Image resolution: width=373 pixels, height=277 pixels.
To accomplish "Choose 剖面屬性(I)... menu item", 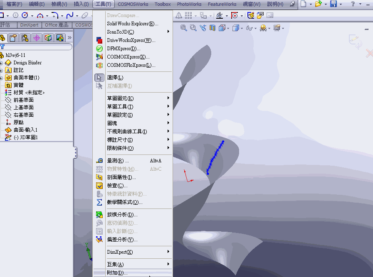I will 133,177.
